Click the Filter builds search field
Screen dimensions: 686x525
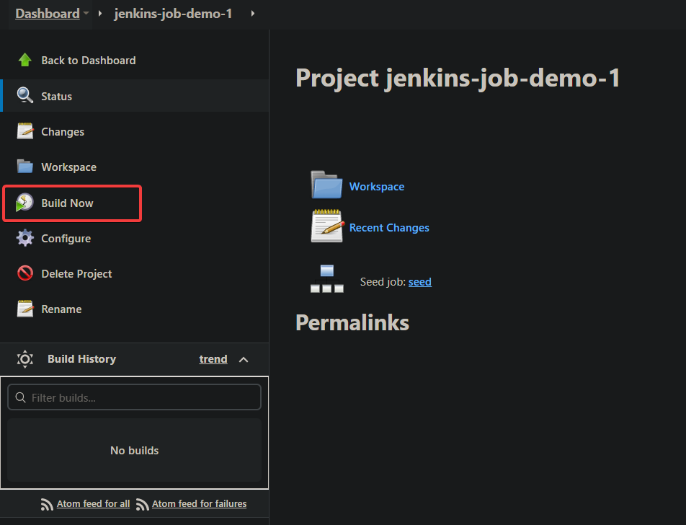tap(134, 397)
